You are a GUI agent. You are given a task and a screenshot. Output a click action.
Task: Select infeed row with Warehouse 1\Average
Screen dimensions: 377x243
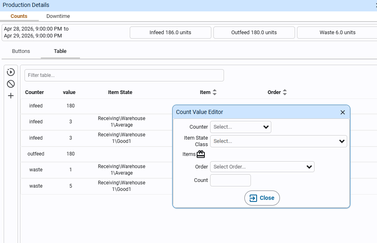point(96,122)
